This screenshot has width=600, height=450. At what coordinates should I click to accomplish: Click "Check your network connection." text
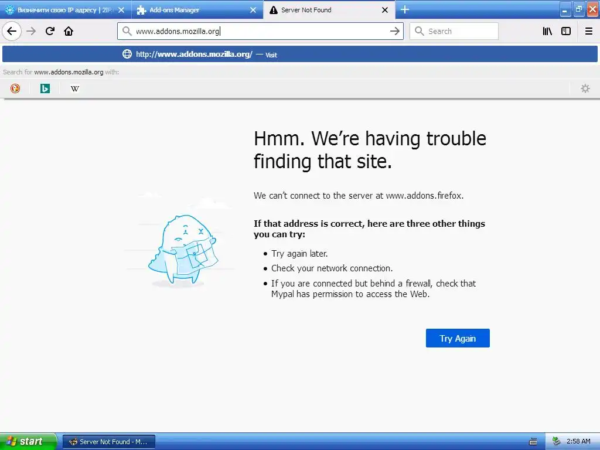[x=332, y=268]
